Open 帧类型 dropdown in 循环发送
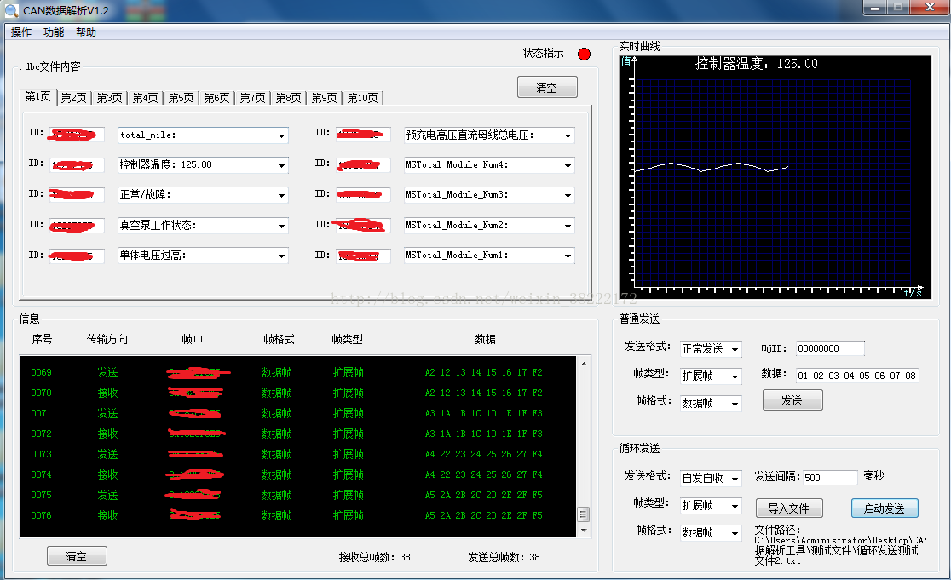This screenshot has width=951, height=580. click(711, 506)
